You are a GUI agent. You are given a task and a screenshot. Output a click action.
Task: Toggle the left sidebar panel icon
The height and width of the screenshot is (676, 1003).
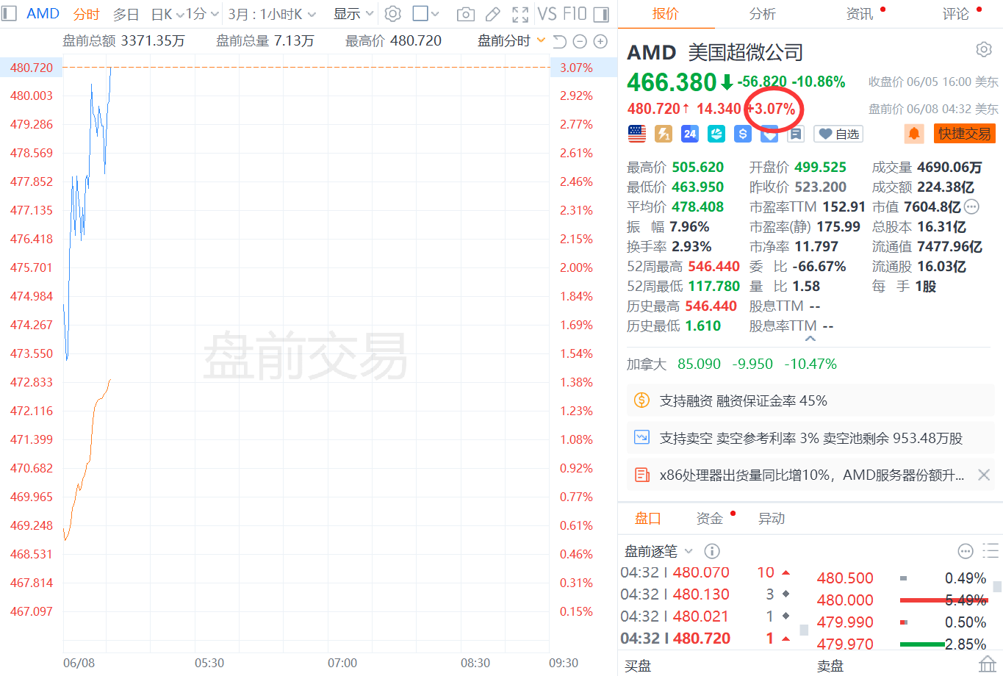point(8,13)
